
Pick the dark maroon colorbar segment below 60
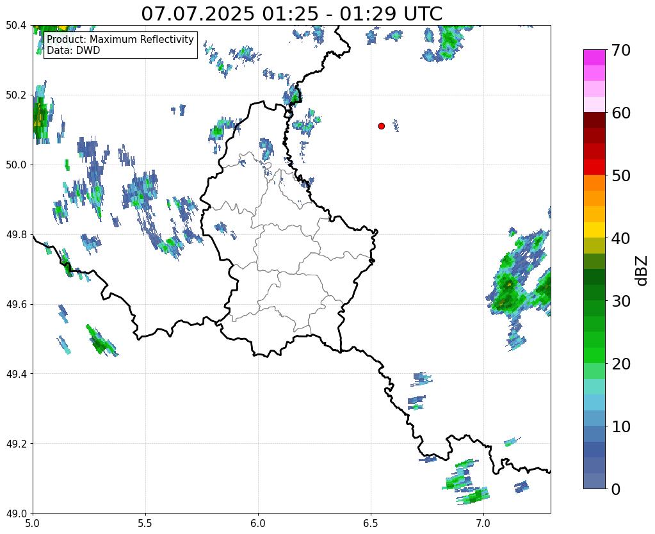pos(594,120)
